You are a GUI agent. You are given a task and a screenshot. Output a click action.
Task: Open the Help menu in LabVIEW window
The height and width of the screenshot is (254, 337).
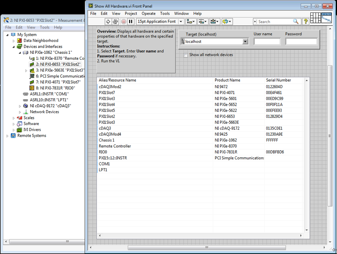point(197,14)
